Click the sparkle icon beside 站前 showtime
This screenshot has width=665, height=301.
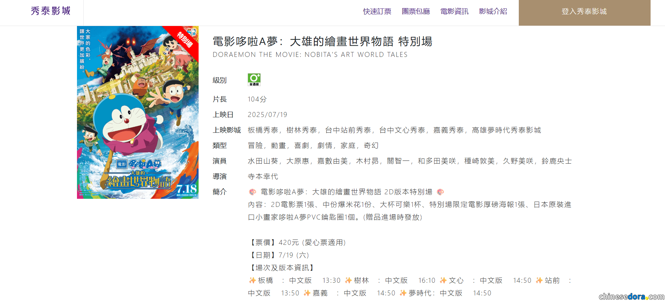point(539,280)
